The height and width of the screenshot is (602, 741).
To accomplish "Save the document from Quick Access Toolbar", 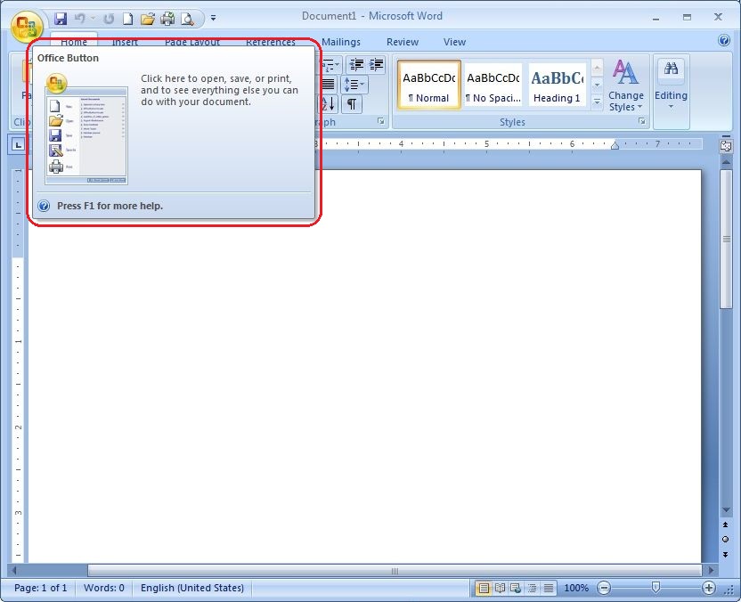I will (x=61, y=18).
